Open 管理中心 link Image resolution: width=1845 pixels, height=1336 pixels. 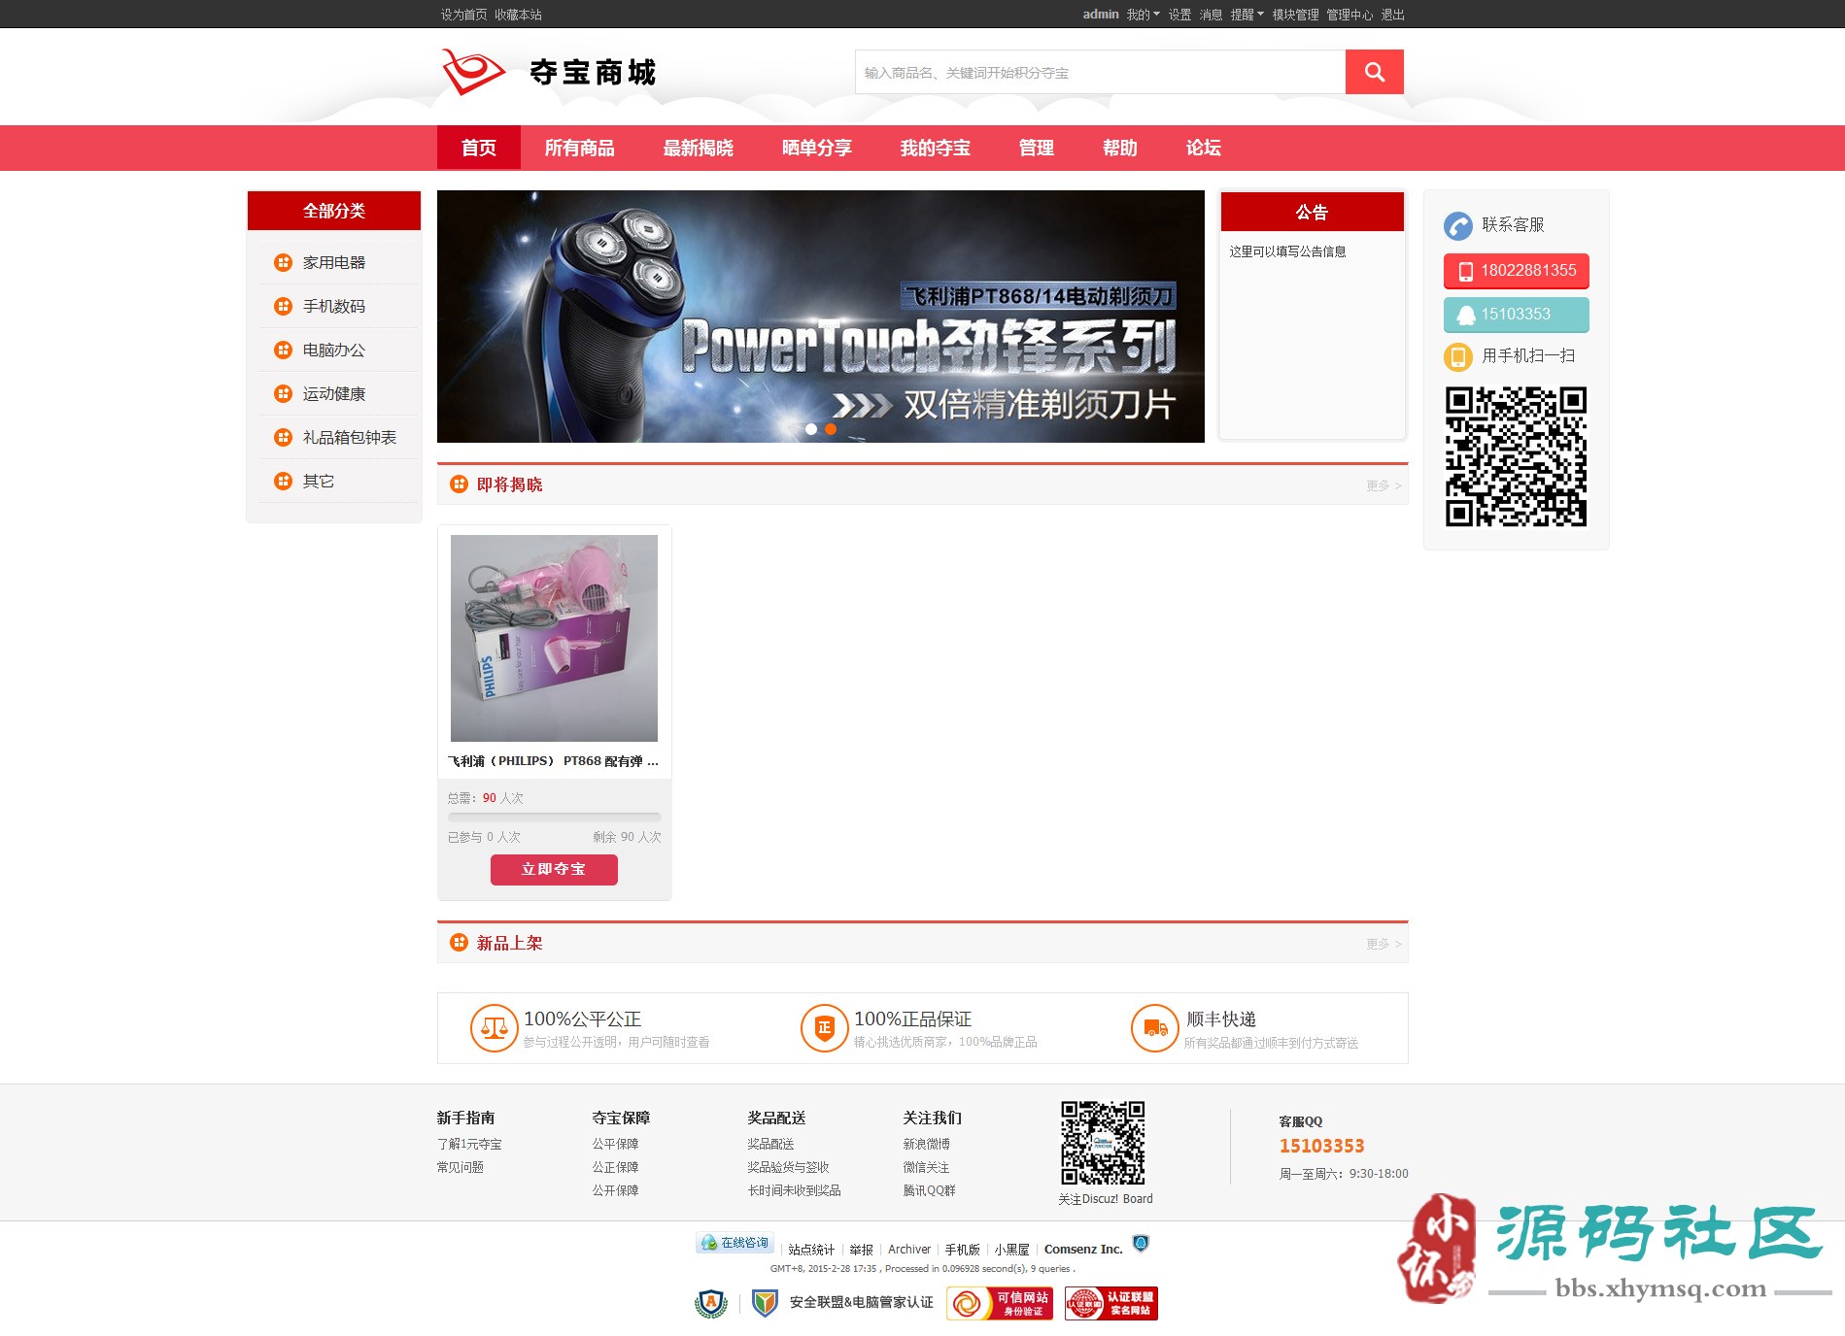coord(1350,15)
